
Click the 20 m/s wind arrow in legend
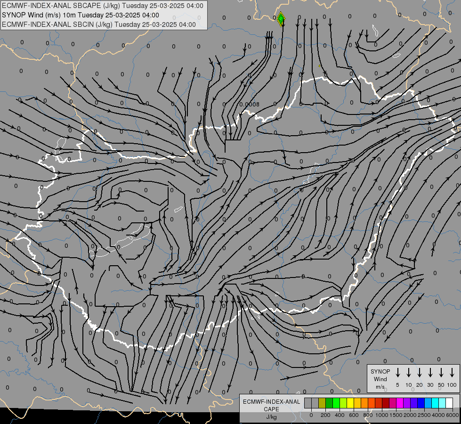tap(419, 373)
